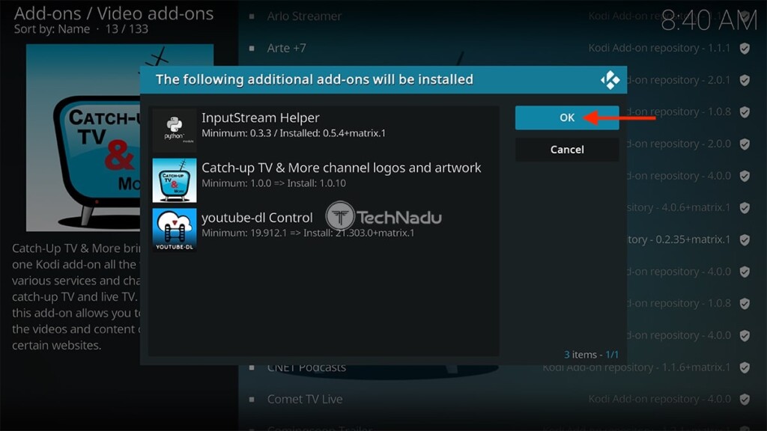767x431 pixels.
Task: Click the Catch-Up TV & More description text
Action: coord(76,296)
